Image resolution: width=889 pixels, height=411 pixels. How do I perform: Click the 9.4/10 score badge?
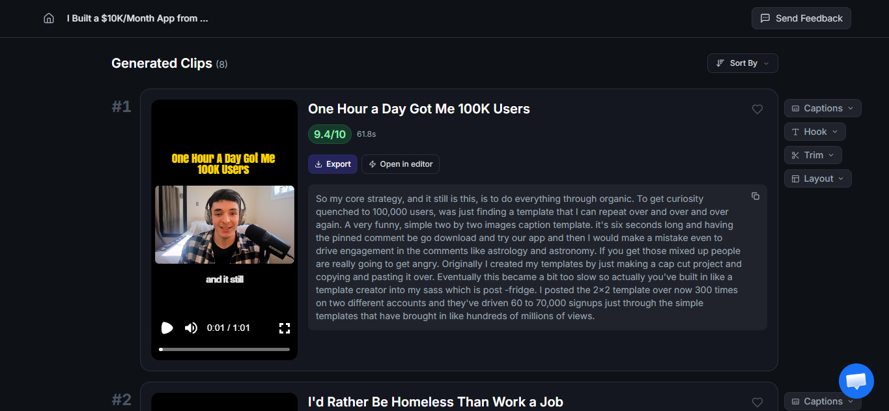(330, 134)
